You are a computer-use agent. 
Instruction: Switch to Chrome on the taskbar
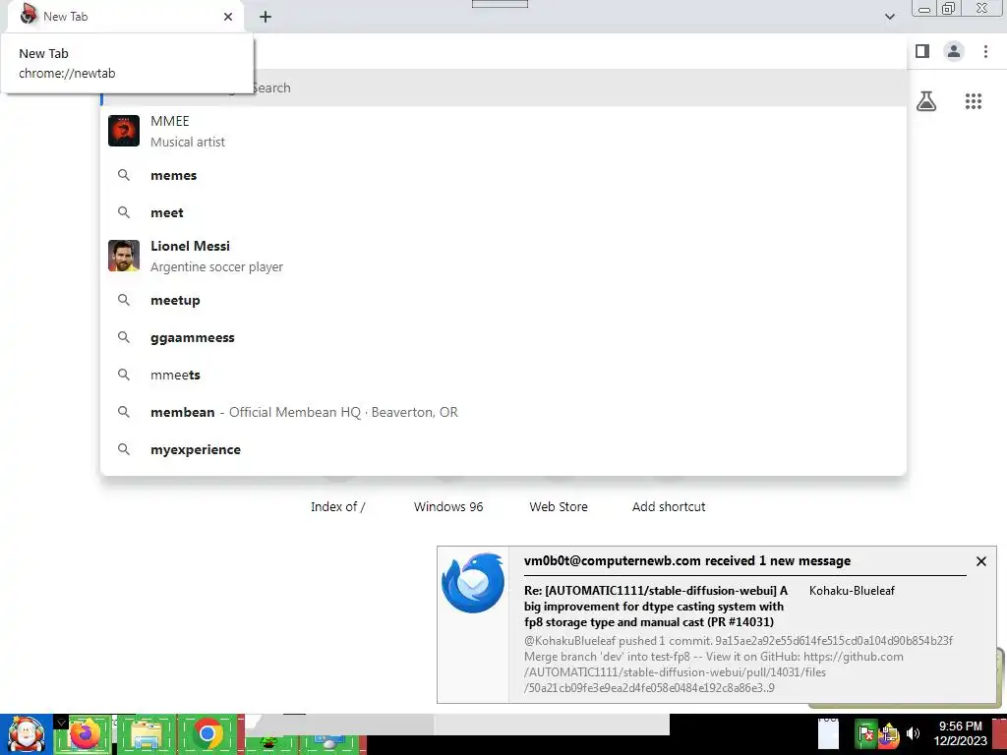point(207,734)
